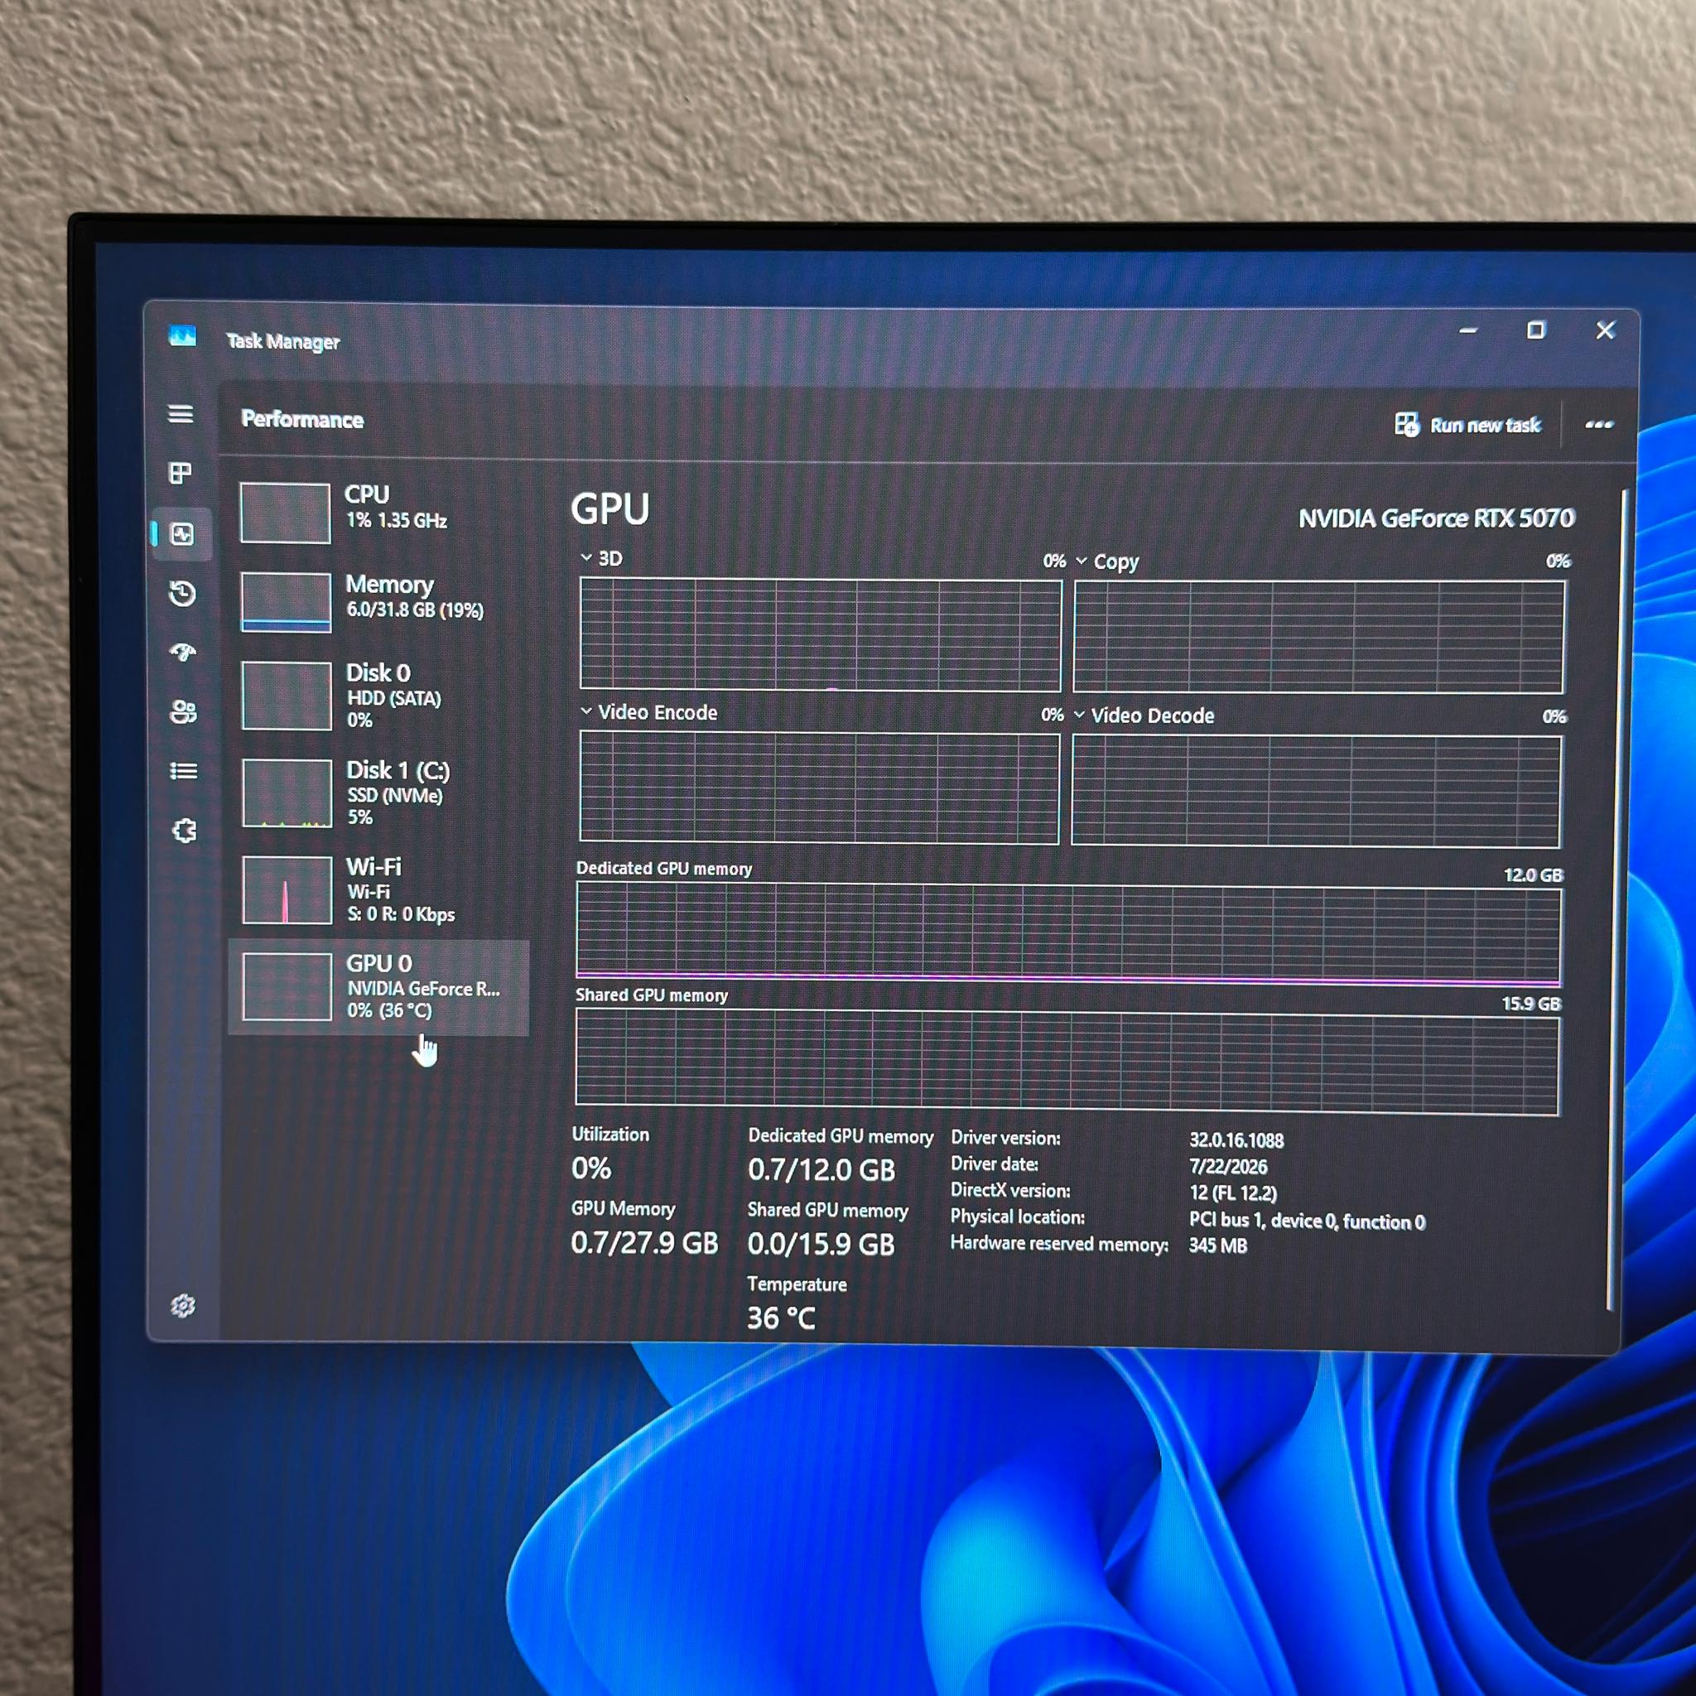This screenshot has height=1696, width=1696.
Task: Click the Dedicated GPU memory graph
Action: 1068,934
